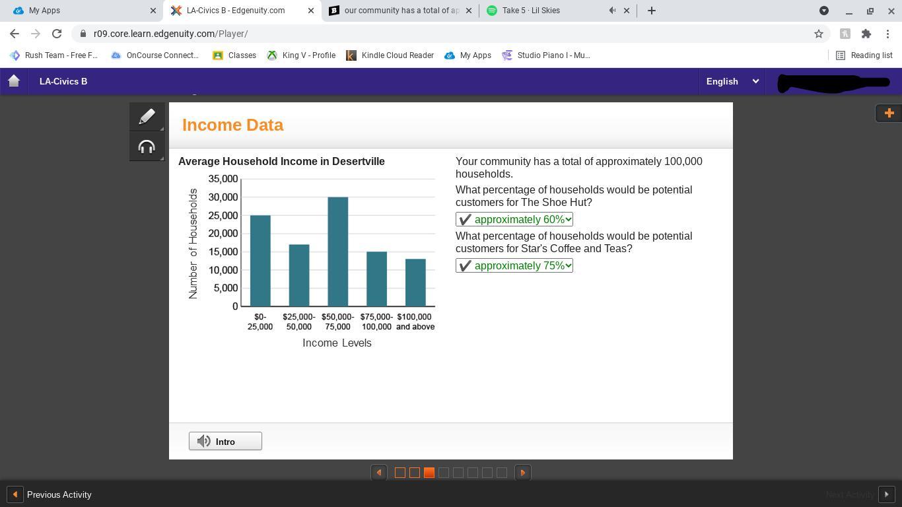
Task: Select the pencil annotation tool
Action: click(147, 117)
